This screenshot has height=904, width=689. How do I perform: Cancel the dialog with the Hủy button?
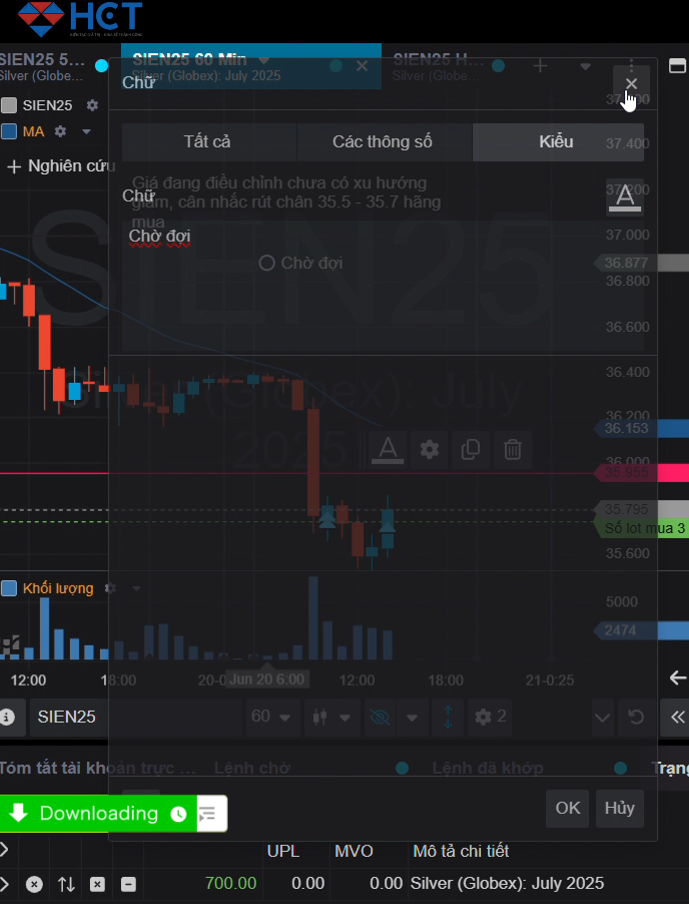tap(619, 808)
